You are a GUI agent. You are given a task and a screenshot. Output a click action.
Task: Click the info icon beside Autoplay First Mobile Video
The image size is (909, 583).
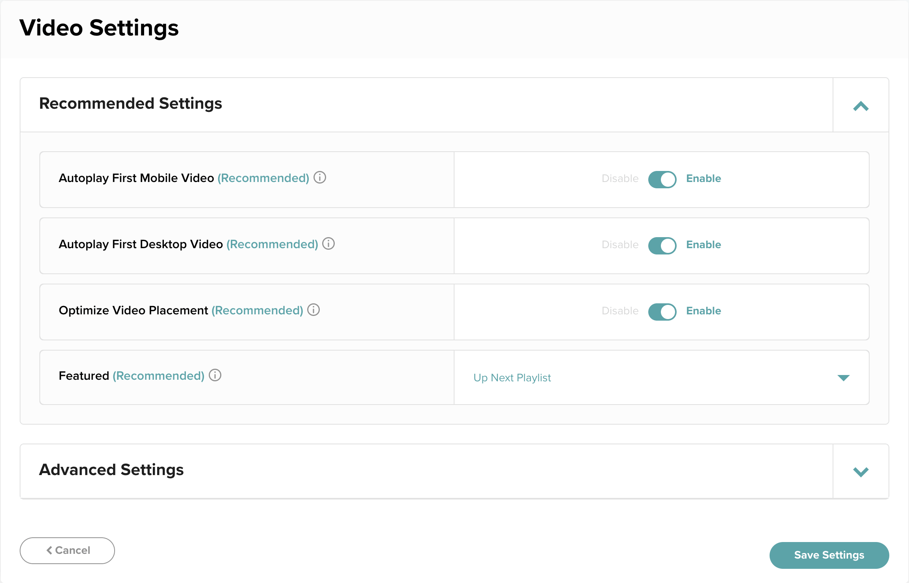(x=320, y=178)
